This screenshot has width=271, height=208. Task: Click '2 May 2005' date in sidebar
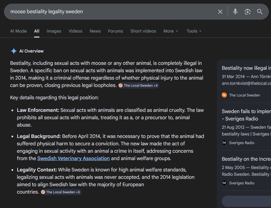coord(233,167)
